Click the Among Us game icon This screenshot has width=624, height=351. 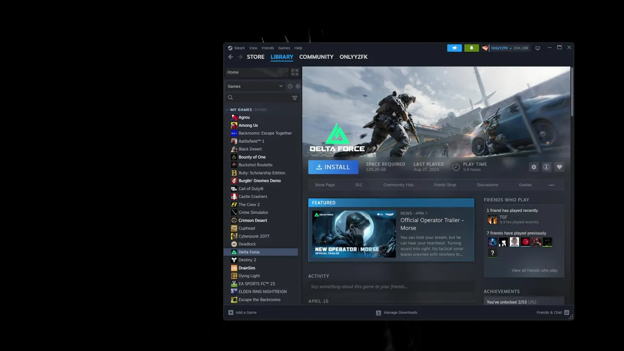point(234,125)
